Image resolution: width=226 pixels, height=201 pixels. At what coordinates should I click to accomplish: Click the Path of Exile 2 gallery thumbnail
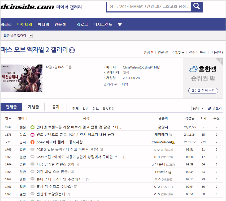point(22,78)
